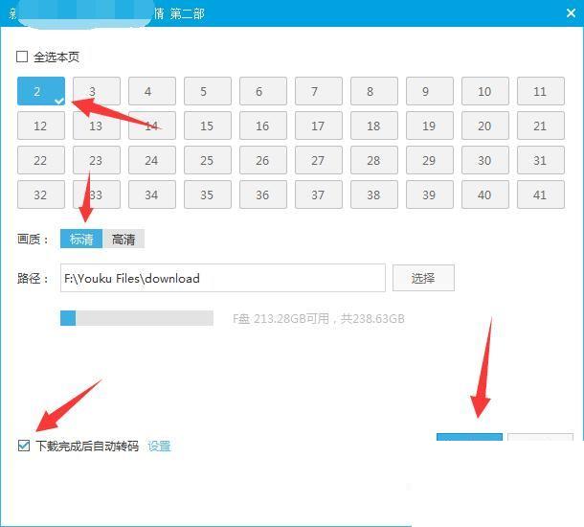Select episode 27 tile
This screenshot has height=527, width=584.
pyautogui.click(x=318, y=161)
